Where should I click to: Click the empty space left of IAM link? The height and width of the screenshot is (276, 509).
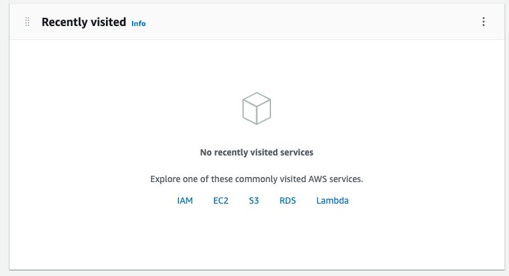pyautogui.click(x=95, y=200)
